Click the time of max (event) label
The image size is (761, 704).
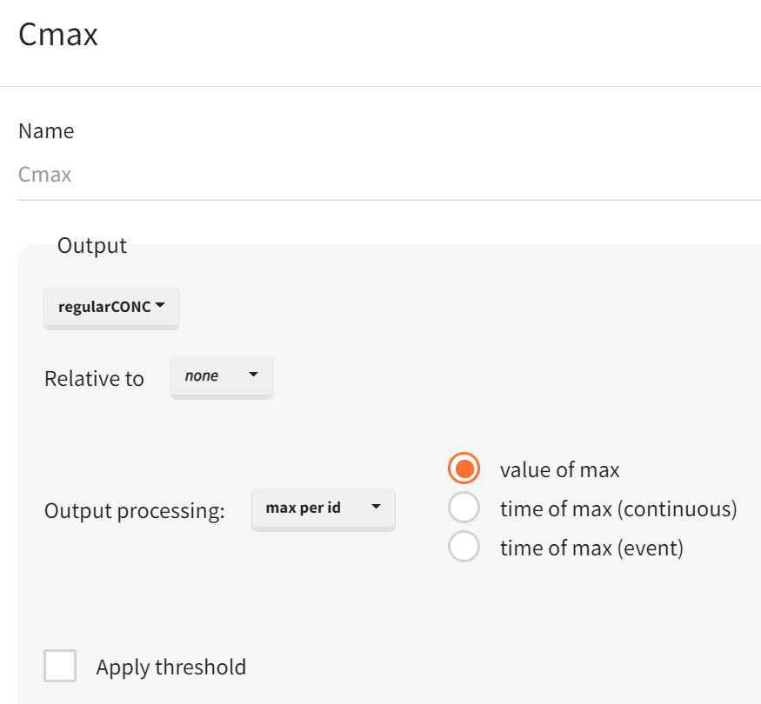(x=591, y=548)
